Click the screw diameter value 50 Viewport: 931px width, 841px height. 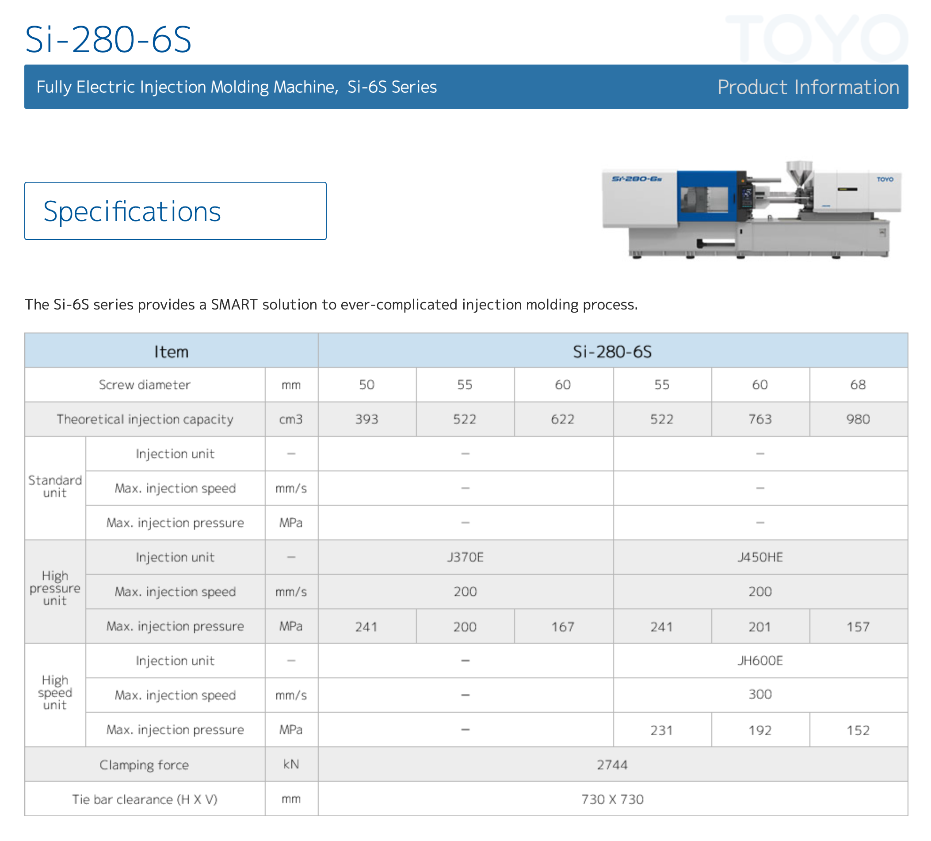(366, 385)
